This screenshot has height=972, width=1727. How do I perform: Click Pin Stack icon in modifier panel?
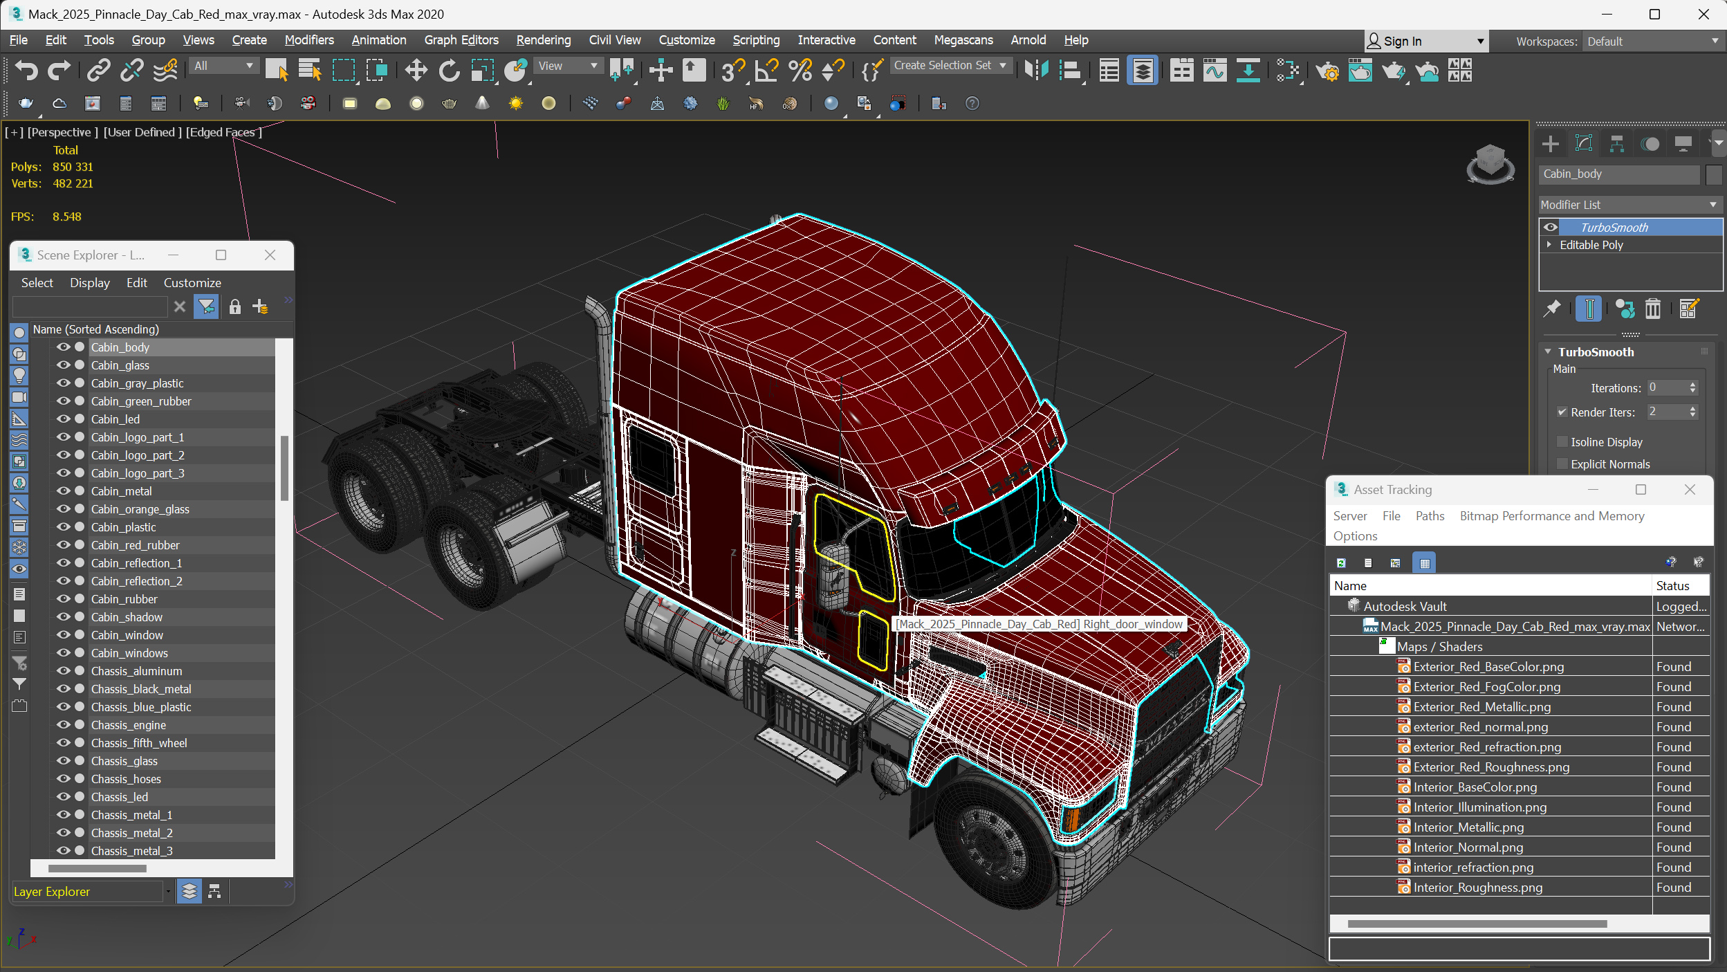pyautogui.click(x=1552, y=309)
